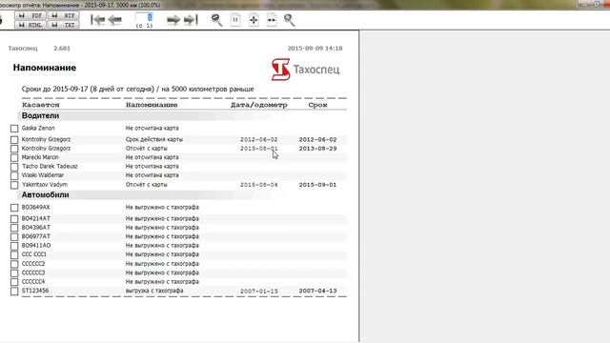The height and width of the screenshot is (343, 610).
Task: Set actual size 1:1 page view
Action: tap(235, 20)
